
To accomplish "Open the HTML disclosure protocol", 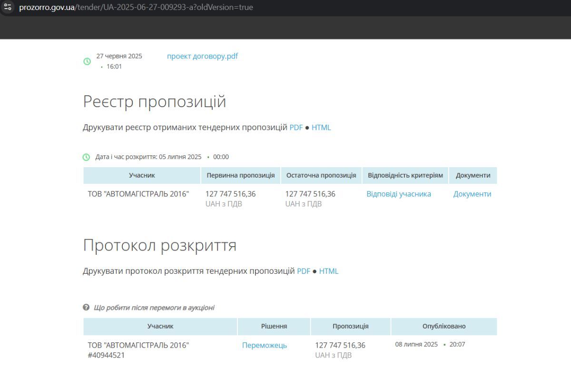I will [328, 271].
